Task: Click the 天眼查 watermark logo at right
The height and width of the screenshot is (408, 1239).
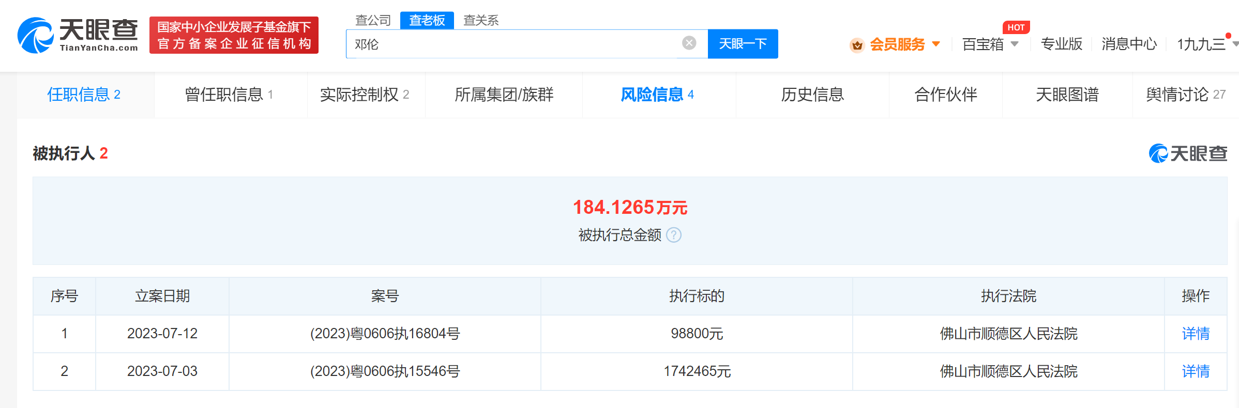Action: pyautogui.click(x=1188, y=153)
